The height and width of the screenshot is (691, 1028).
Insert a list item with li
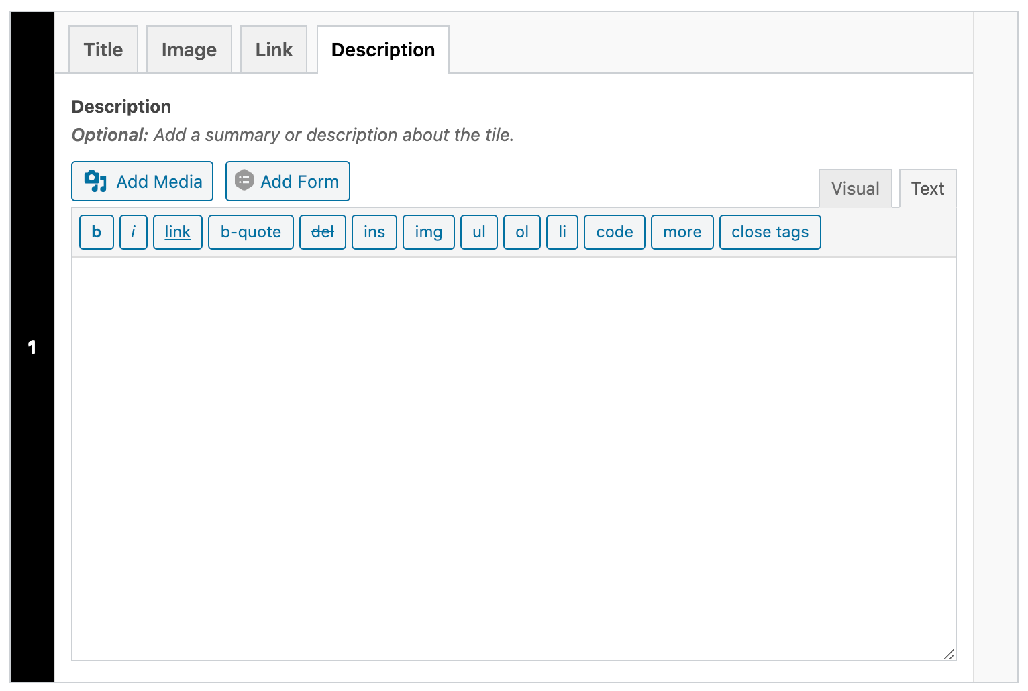(x=562, y=232)
